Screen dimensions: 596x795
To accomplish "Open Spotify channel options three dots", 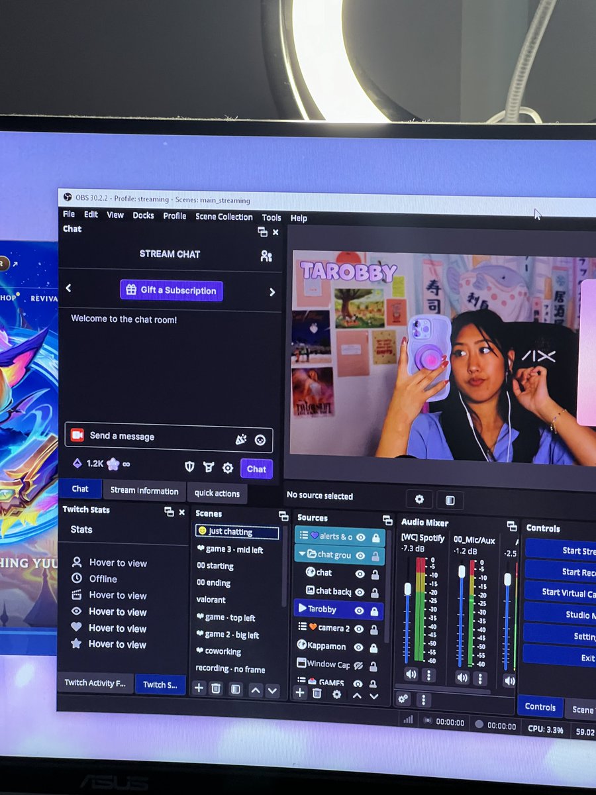I will tap(428, 675).
